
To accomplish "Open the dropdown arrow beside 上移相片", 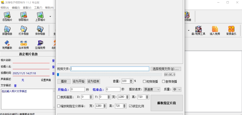I will click(x=50, y=16).
